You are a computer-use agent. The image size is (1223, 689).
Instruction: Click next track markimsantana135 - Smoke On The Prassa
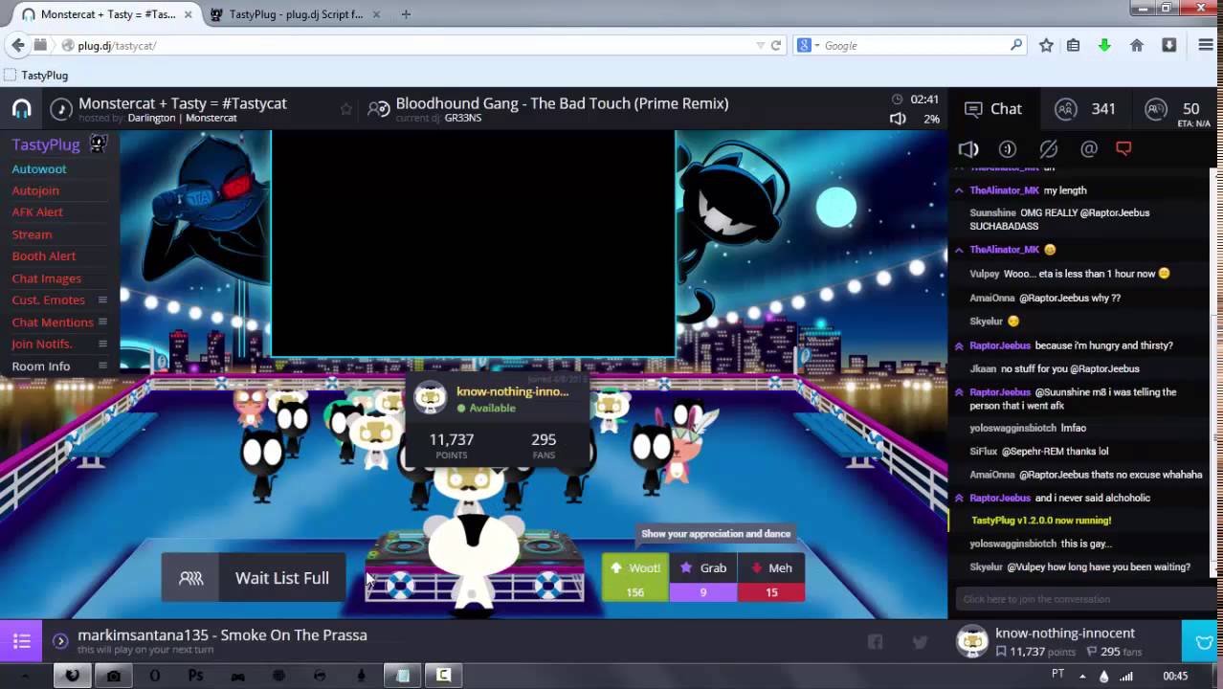pyautogui.click(x=222, y=635)
